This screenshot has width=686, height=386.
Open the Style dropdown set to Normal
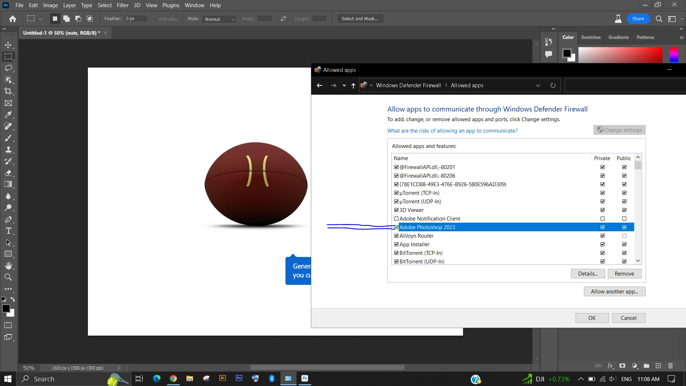pyautogui.click(x=219, y=19)
